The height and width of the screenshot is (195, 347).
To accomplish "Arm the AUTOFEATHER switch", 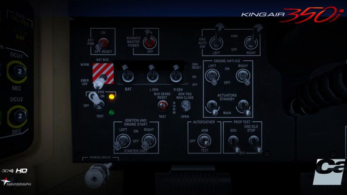I will pos(204,141).
